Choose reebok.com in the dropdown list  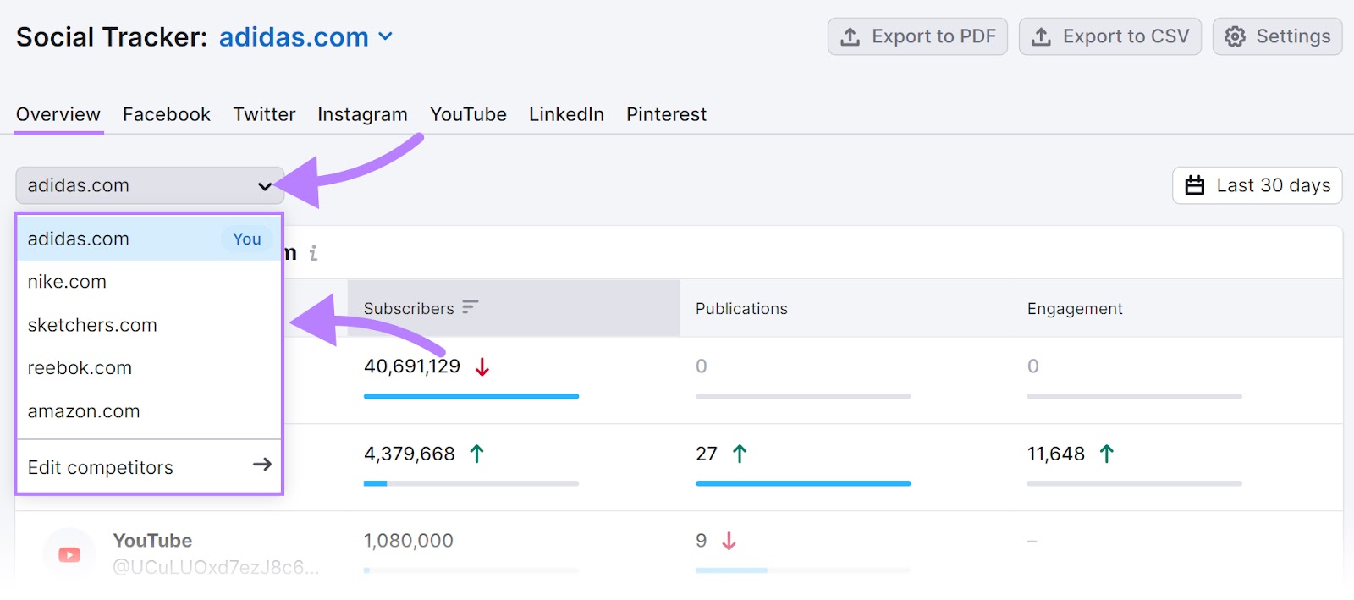[x=80, y=368]
